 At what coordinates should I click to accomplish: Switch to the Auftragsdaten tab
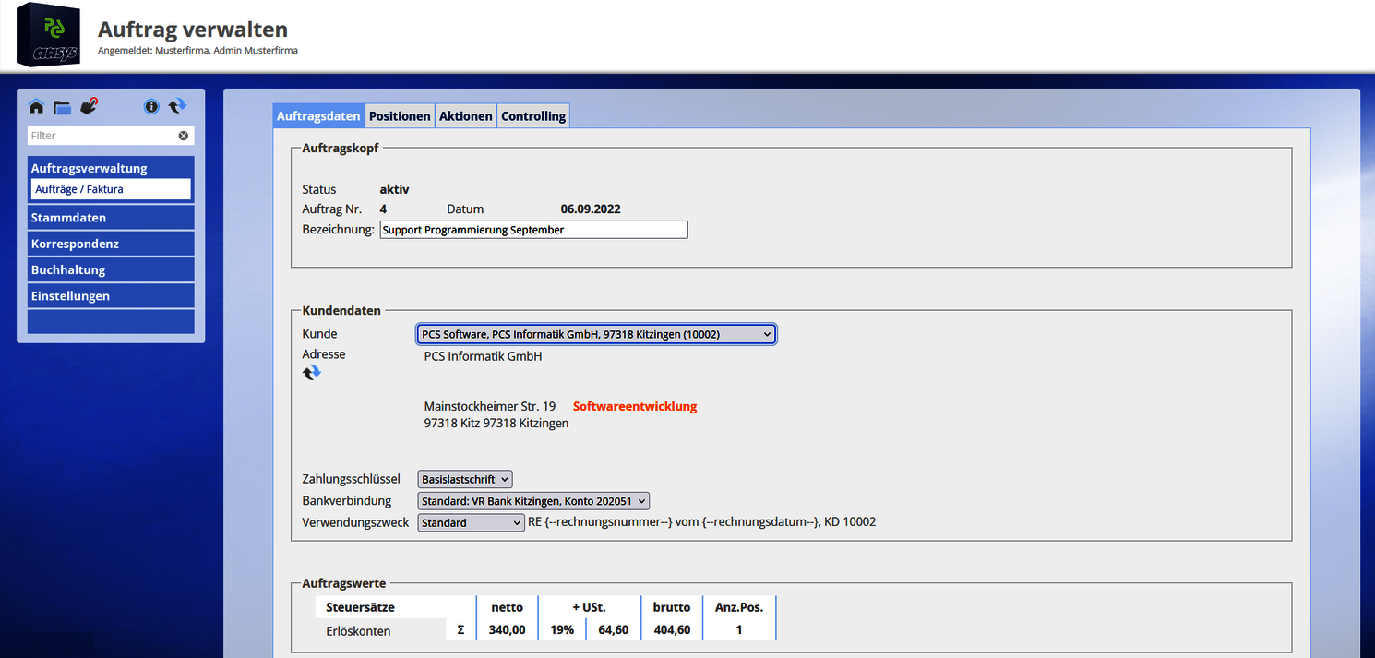pos(318,116)
